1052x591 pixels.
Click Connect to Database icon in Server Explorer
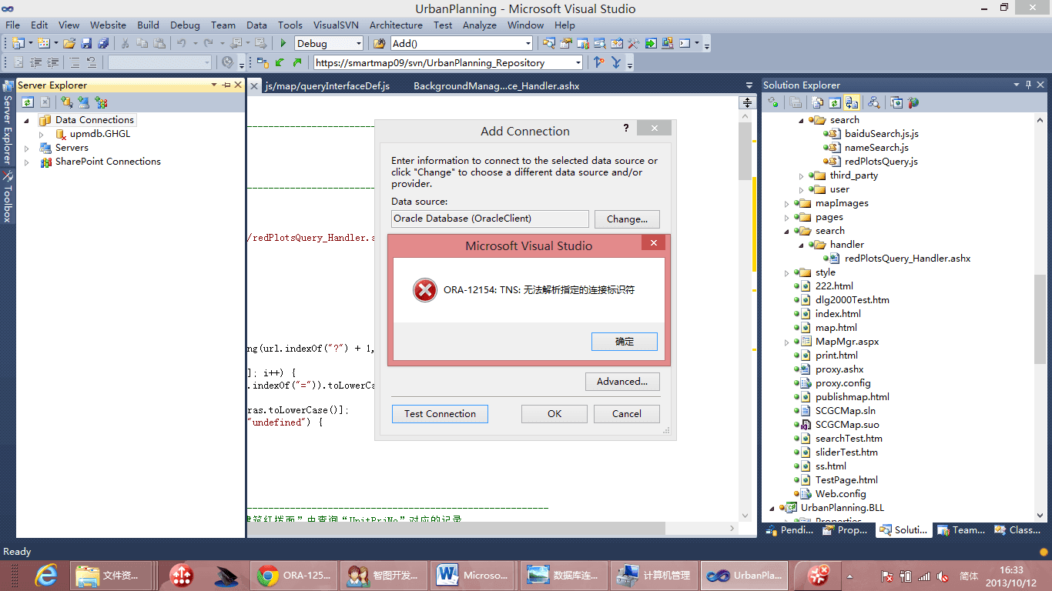(67, 102)
